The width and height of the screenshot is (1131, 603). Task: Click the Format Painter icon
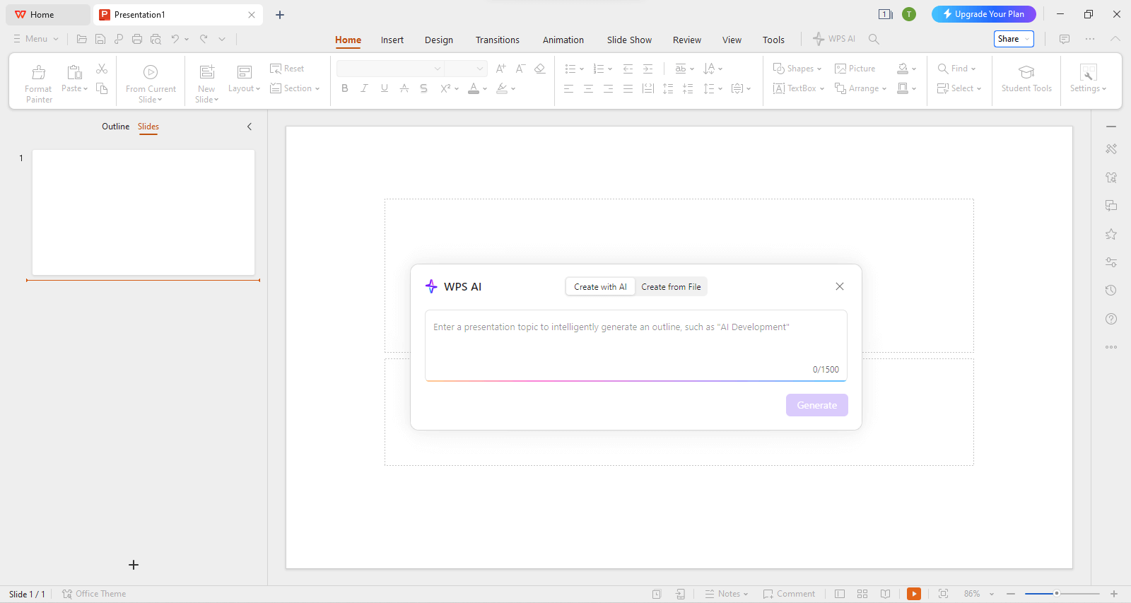coord(39,72)
